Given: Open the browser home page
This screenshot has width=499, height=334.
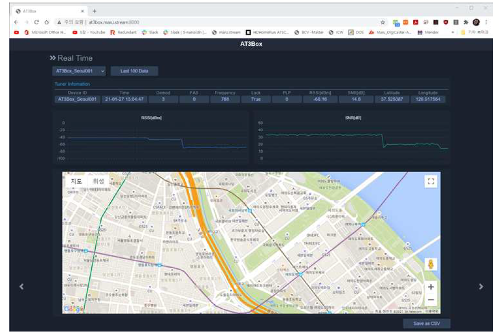Looking at the screenshot, I should point(47,22).
